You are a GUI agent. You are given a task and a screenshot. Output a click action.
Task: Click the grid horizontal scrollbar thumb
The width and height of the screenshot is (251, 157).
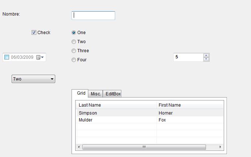pyautogui.click(x=144, y=147)
